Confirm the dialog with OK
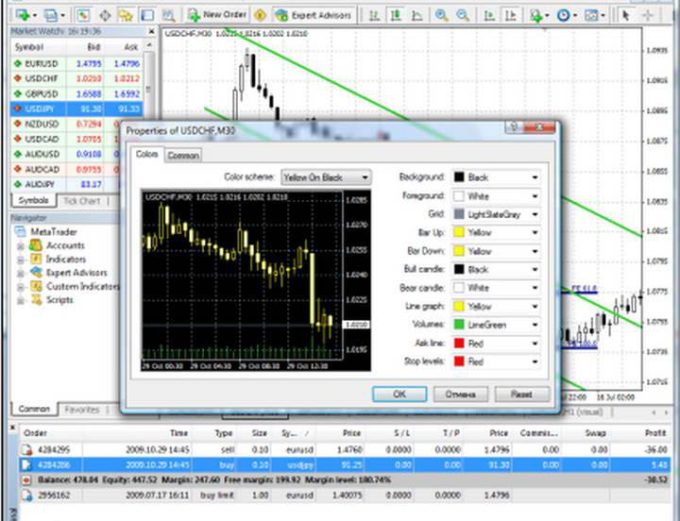Image resolution: width=680 pixels, height=521 pixels. [x=399, y=394]
